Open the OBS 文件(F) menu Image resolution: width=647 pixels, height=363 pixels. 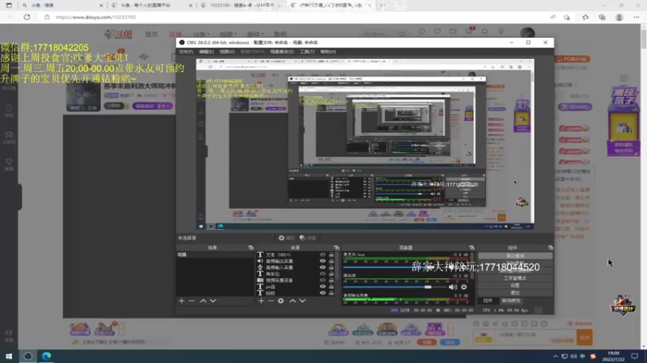(x=186, y=52)
